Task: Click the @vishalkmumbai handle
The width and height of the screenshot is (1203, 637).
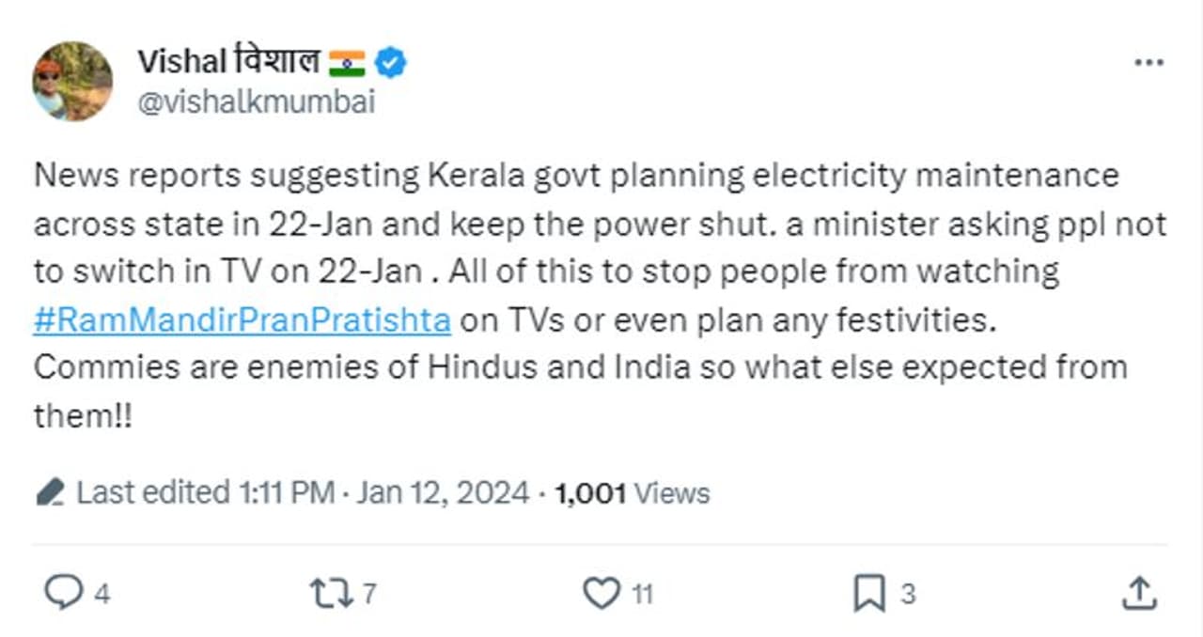Action: (x=256, y=101)
